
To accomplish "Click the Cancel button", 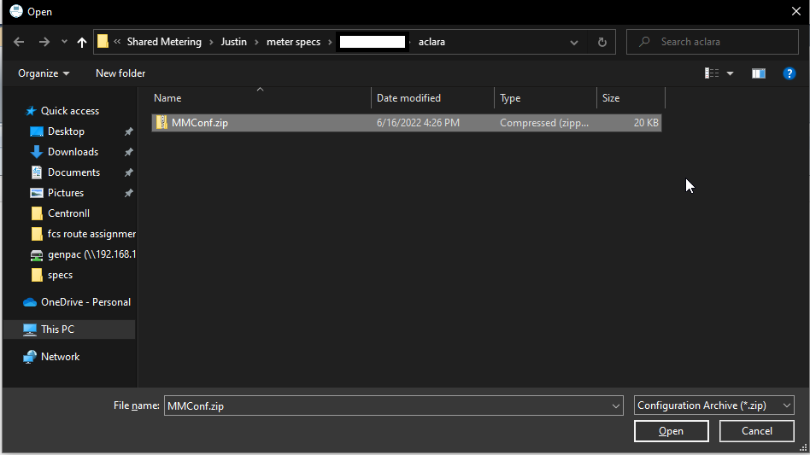I will (x=756, y=431).
